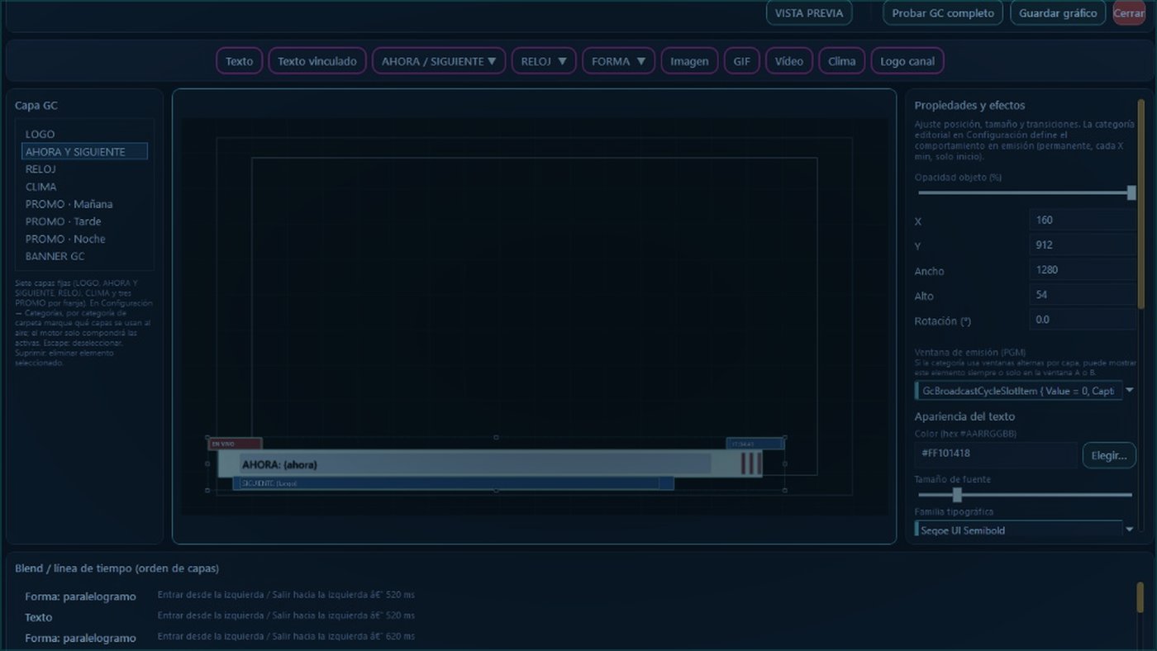Add a Texto vinculado element
1157x651 pixels.
pos(317,61)
